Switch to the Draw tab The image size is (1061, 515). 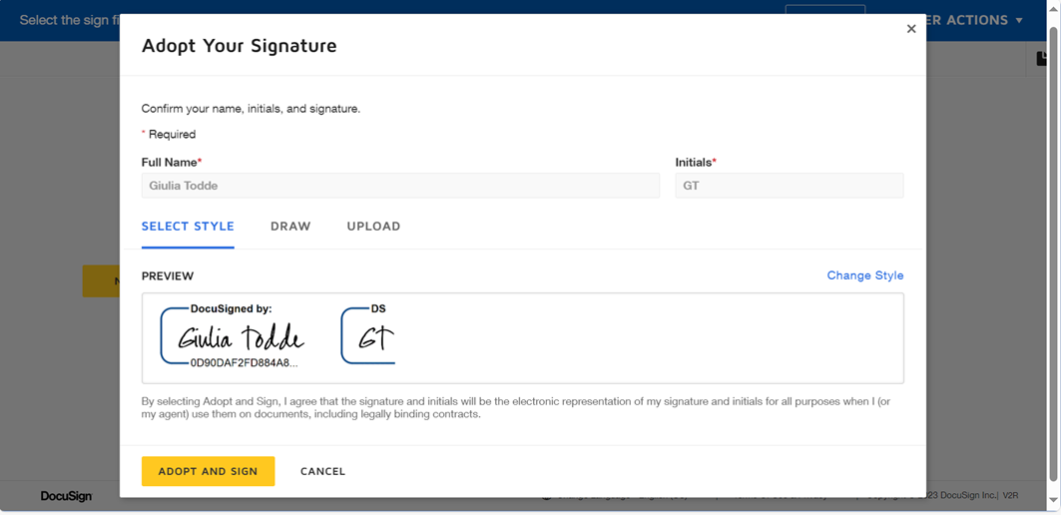tap(291, 227)
